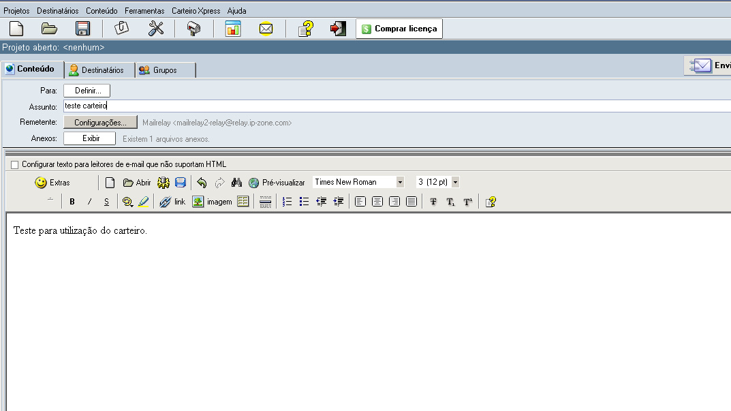
Task: Click the Enviar send button
Action: 709,65
